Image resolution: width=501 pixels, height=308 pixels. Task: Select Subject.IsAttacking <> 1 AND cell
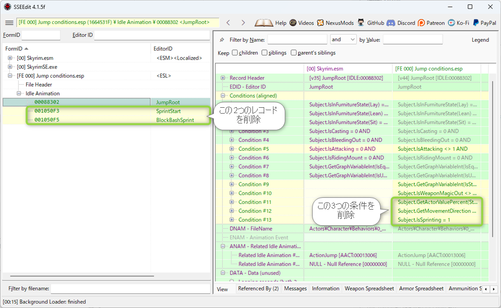[x=436, y=149]
